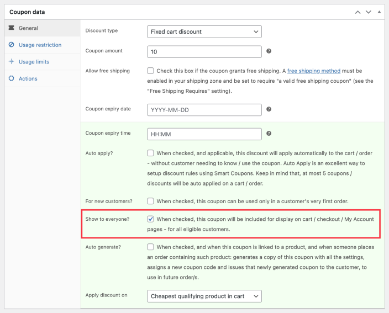The image size is (389, 313).
Task: Uncheck the Show to everyone checkbox
Action: [x=151, y=219]
